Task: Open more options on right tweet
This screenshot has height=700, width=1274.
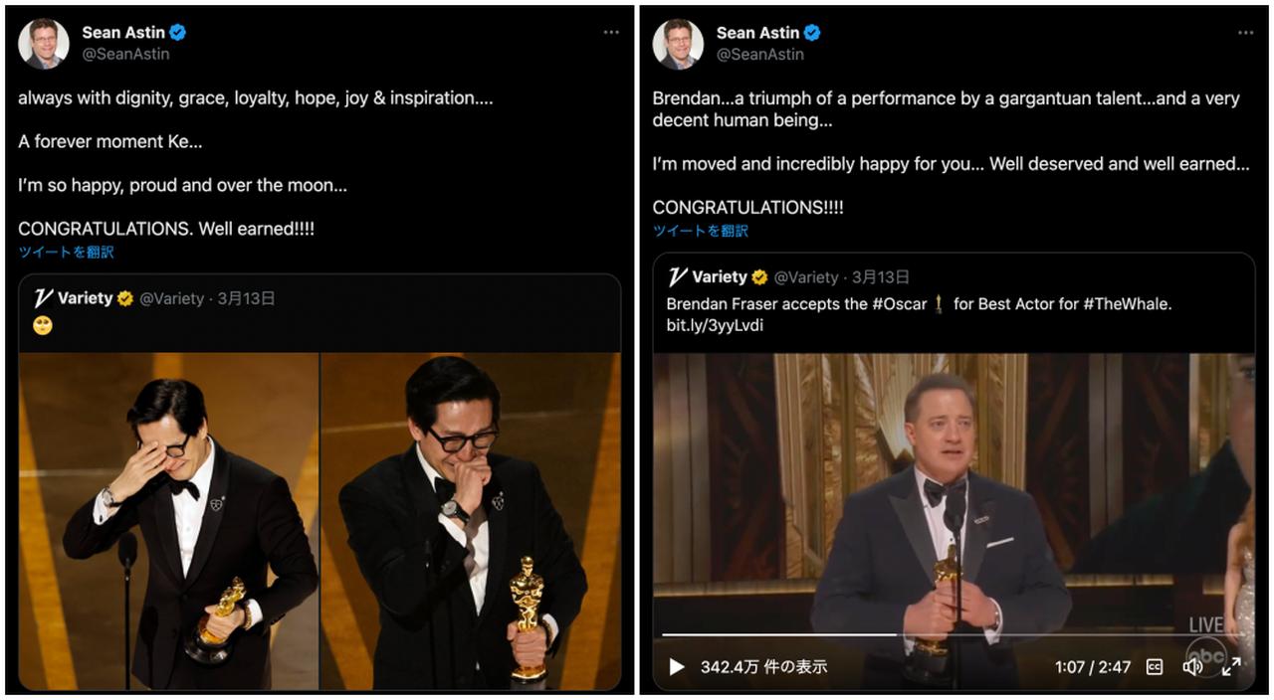Action: 1245,33
